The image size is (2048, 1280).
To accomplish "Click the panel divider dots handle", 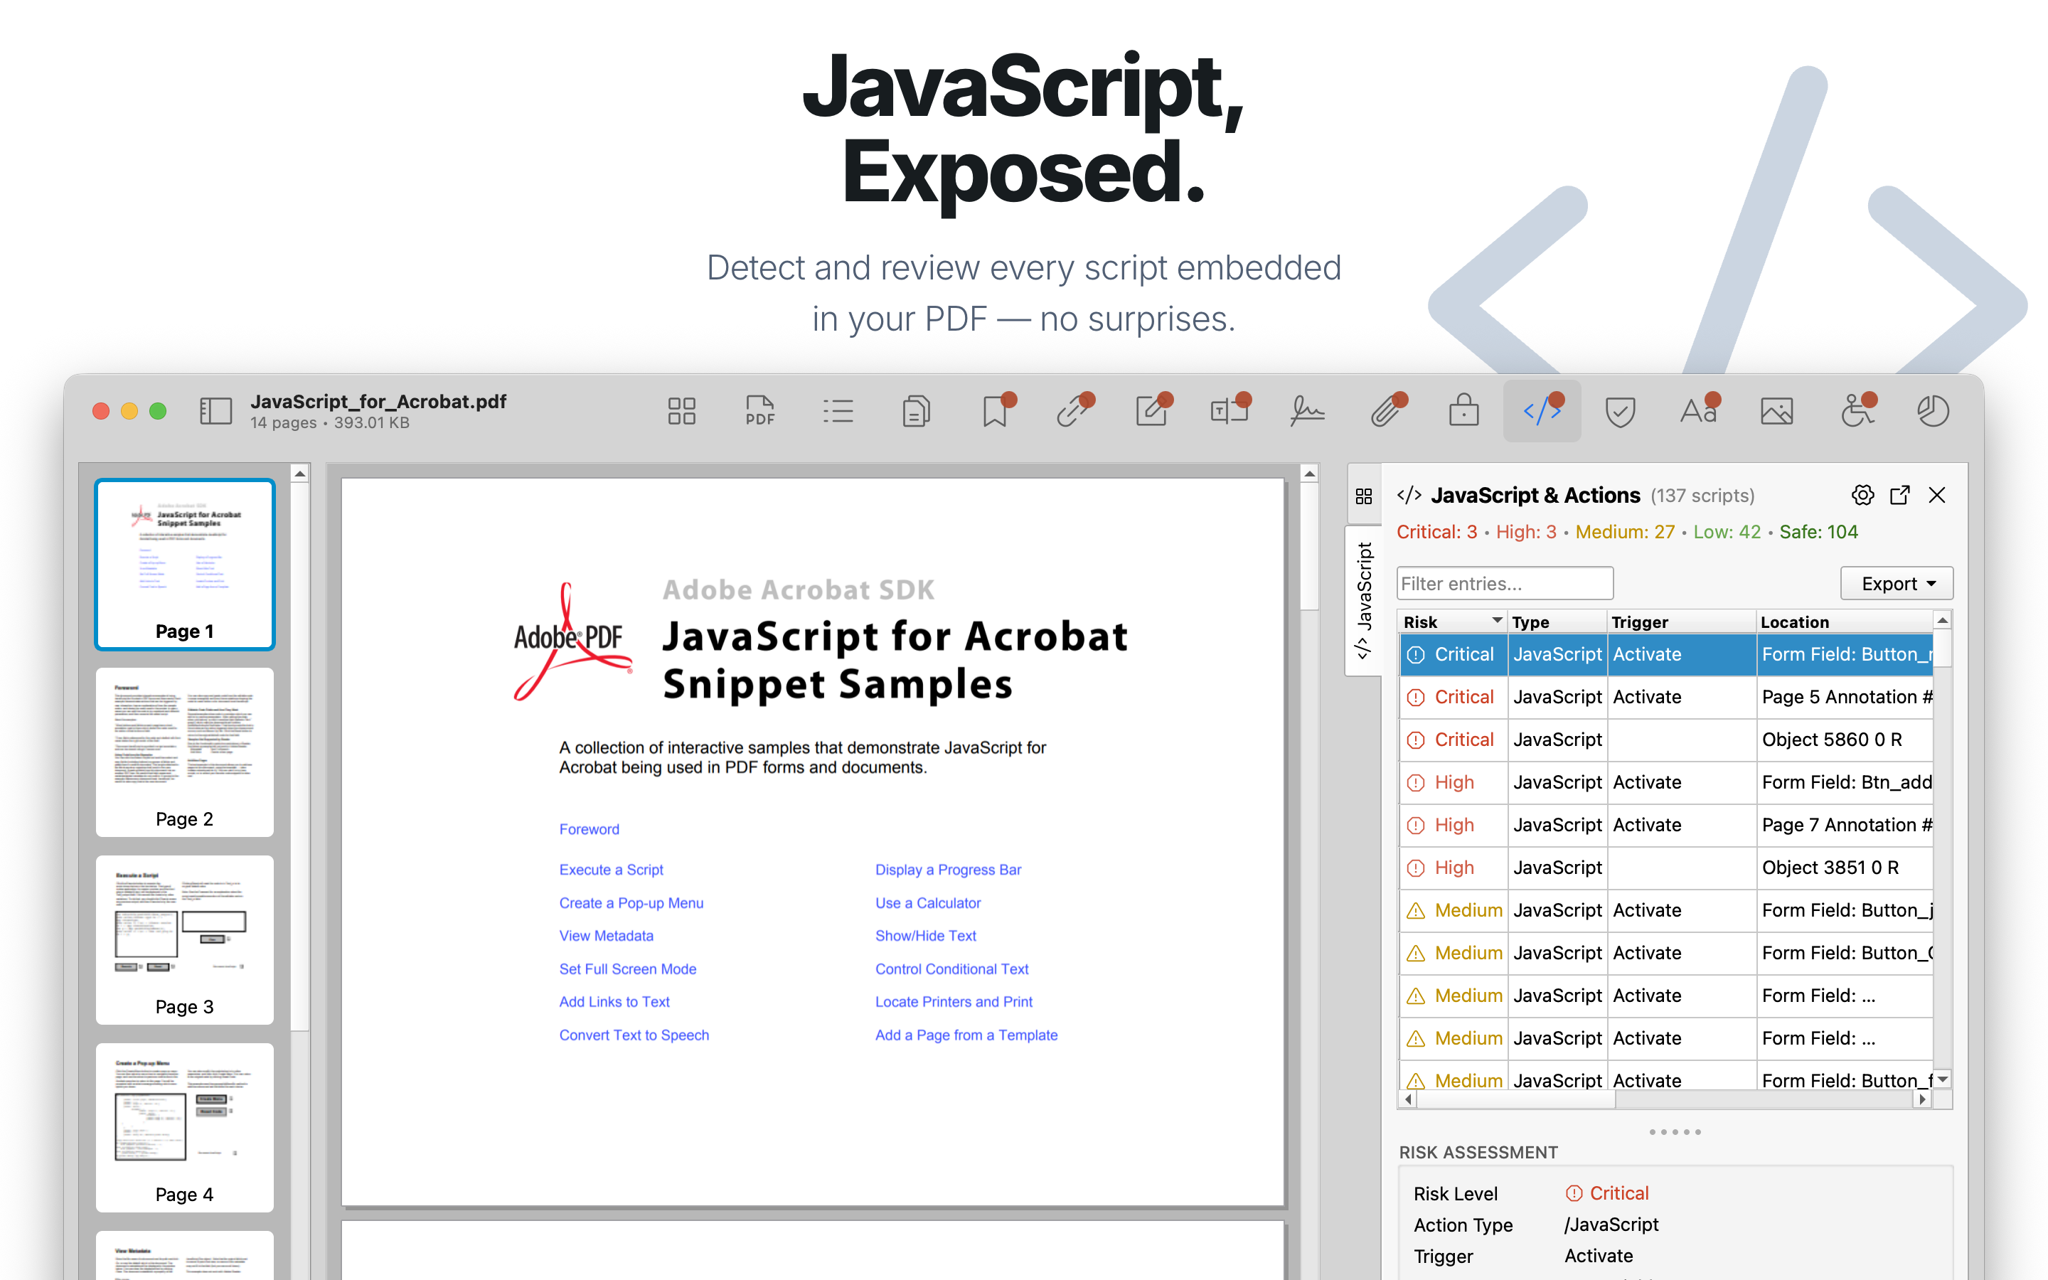I will tap(1675, 1132).
